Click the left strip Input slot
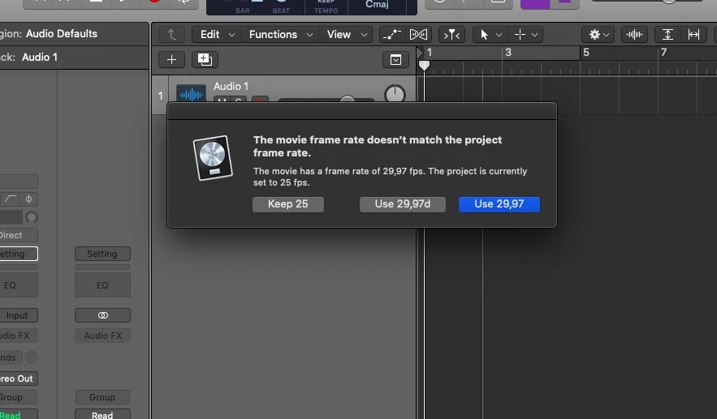 coord(19,315)
